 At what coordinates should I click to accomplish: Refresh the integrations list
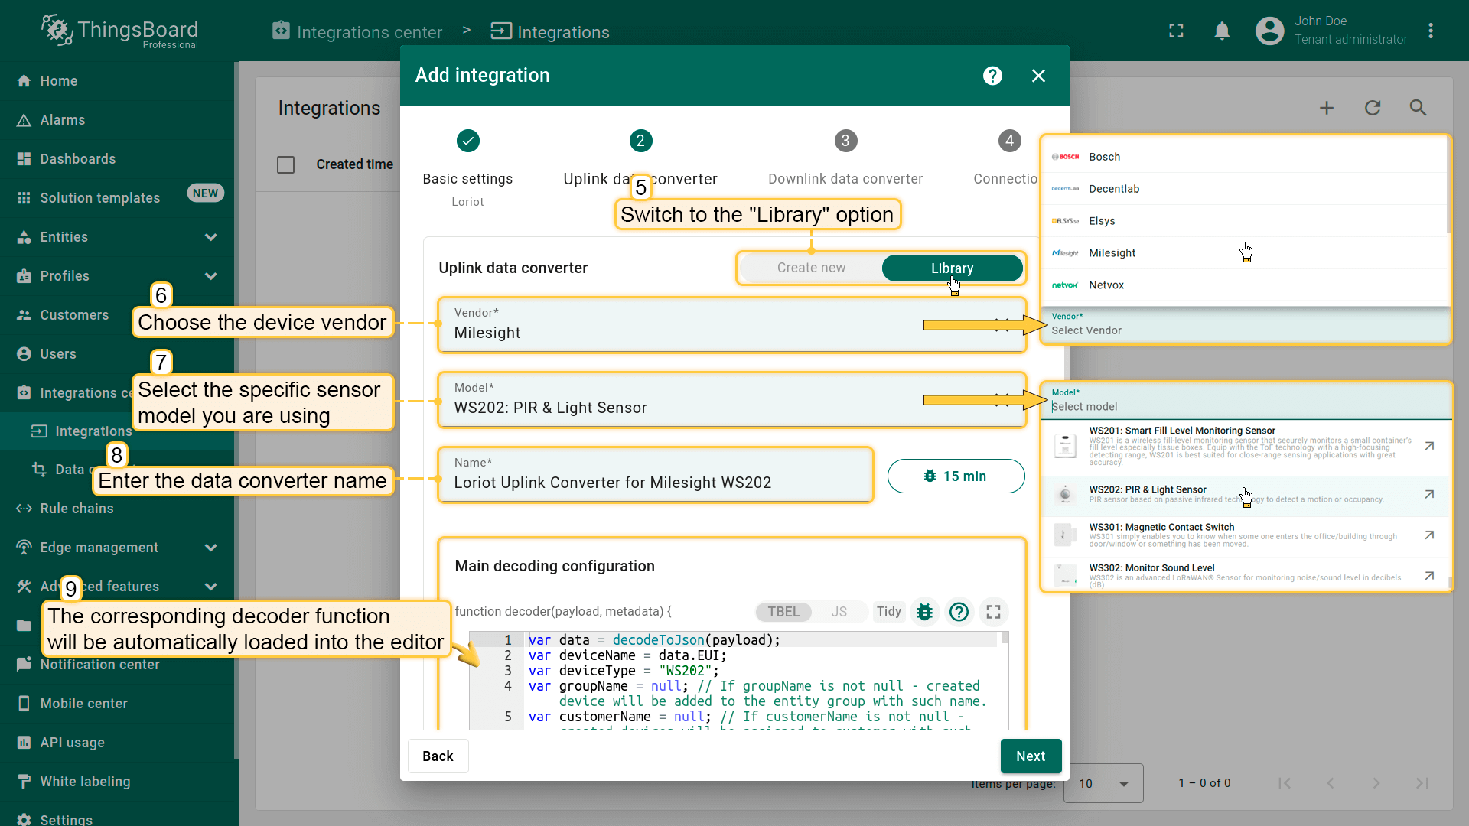1373,108
